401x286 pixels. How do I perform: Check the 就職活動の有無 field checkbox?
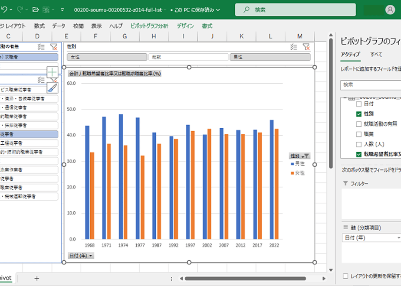pyautogui.click(x=358, y=124)
